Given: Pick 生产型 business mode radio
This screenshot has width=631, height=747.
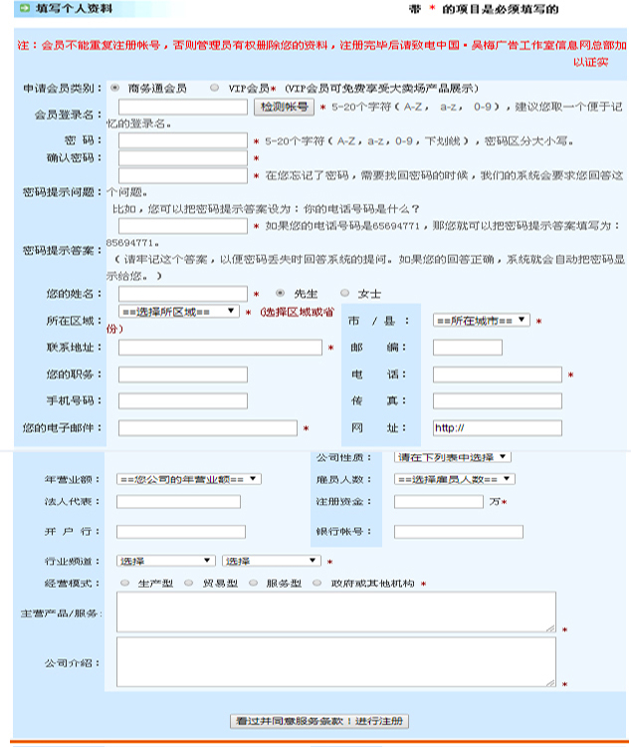Looking at the screenshot, I should 124,583.
